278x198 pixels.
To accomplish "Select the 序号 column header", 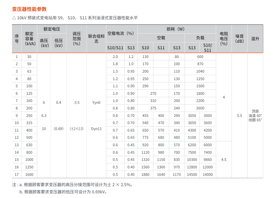I will click(x=17, y=39).
